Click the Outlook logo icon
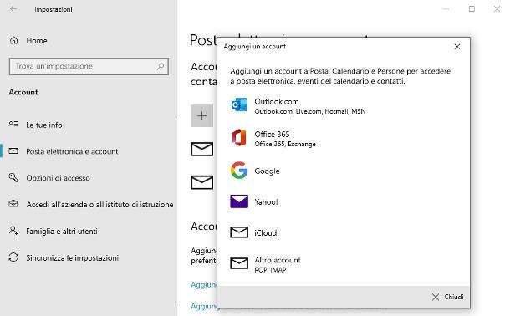The width and height of the screenshot is (510, 316). 239,105
